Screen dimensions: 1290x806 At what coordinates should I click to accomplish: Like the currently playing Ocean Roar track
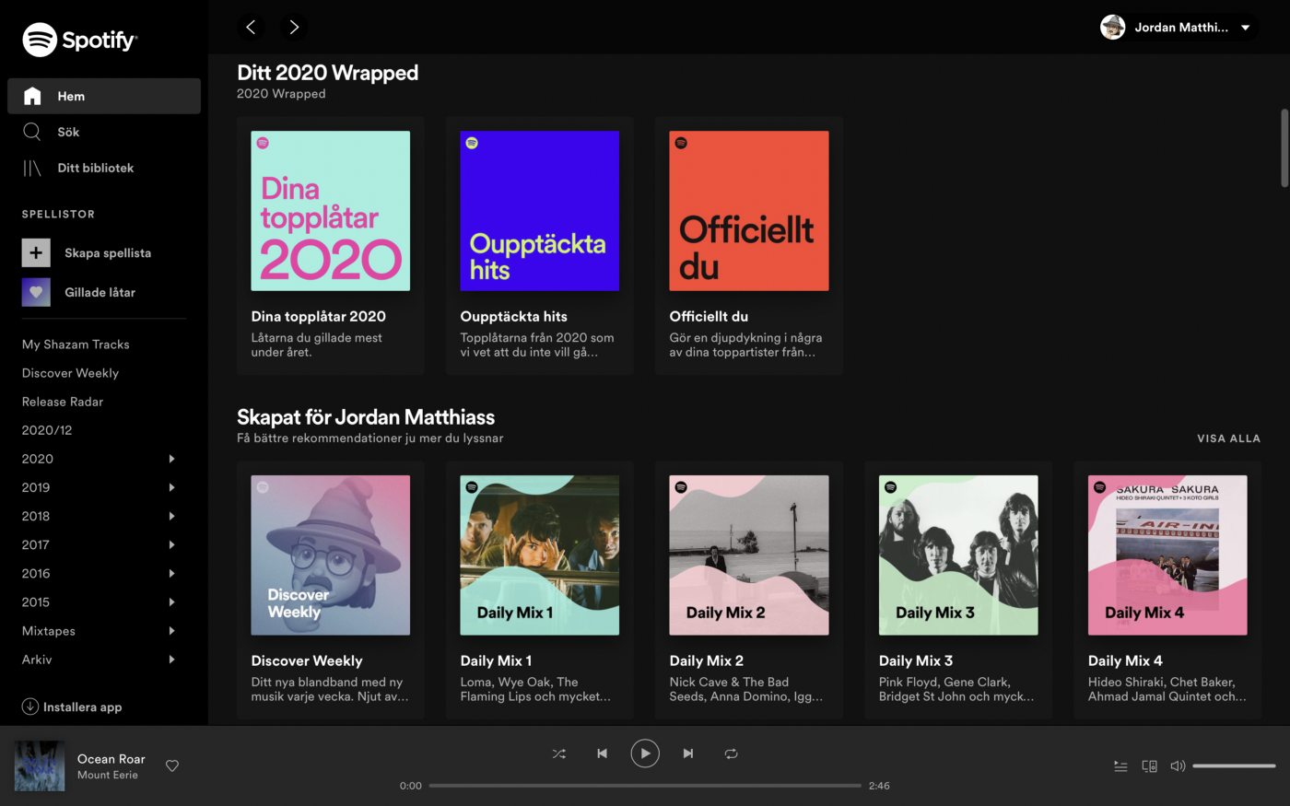[171, 765]
